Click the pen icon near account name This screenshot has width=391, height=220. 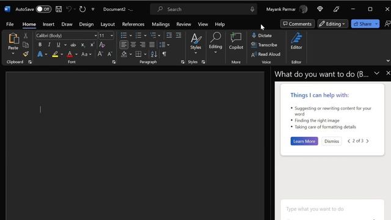[x=336, y=9]
